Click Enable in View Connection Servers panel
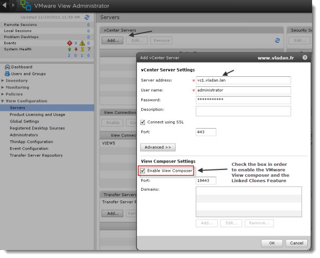 coord(113,123)
